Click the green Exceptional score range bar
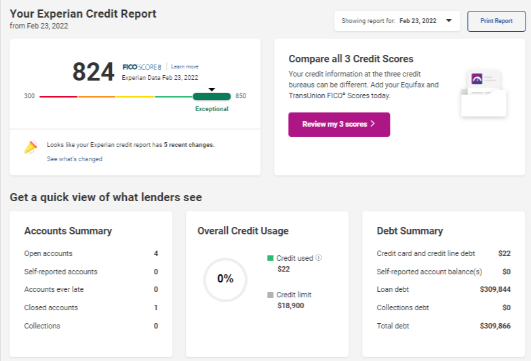Viewport: 531px width, 361px height. coord(212,96)
